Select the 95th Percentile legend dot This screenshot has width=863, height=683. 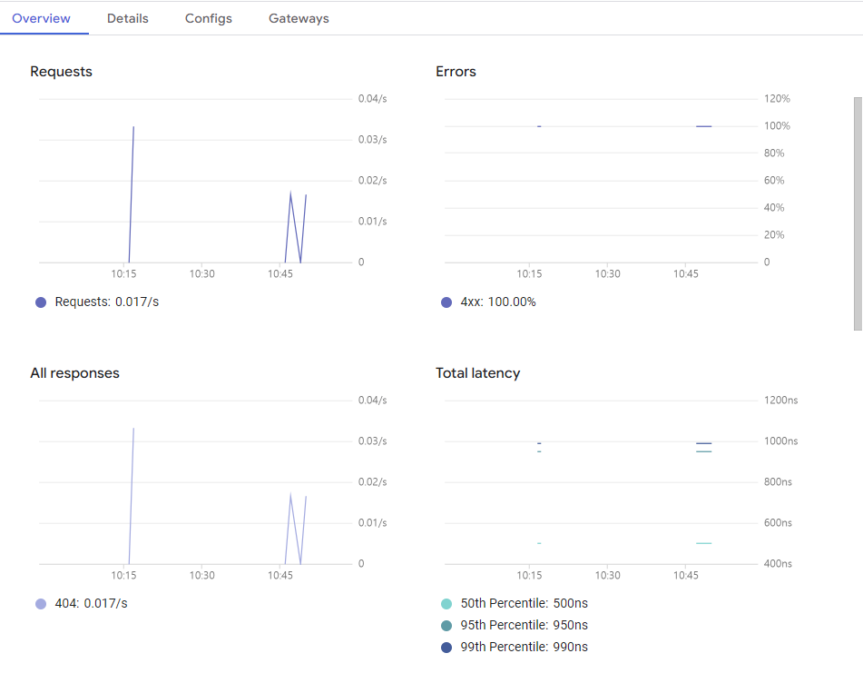click(446, 625)
